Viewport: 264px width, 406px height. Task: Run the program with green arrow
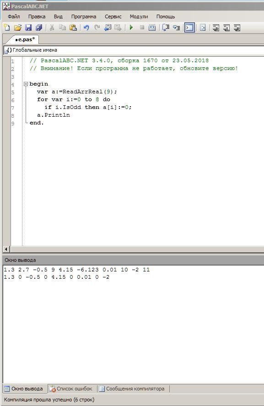click(131, 27)
